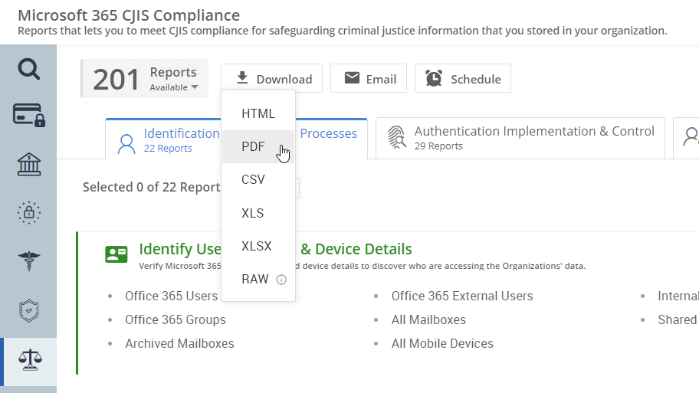The image size is (699, 393).
Task: Click the Email button
Action: click(369, 79)
